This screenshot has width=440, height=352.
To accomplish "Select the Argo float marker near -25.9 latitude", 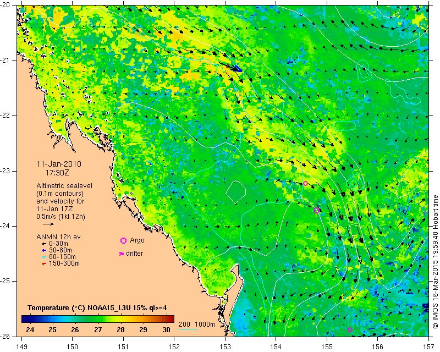I will tap(350, 329).
